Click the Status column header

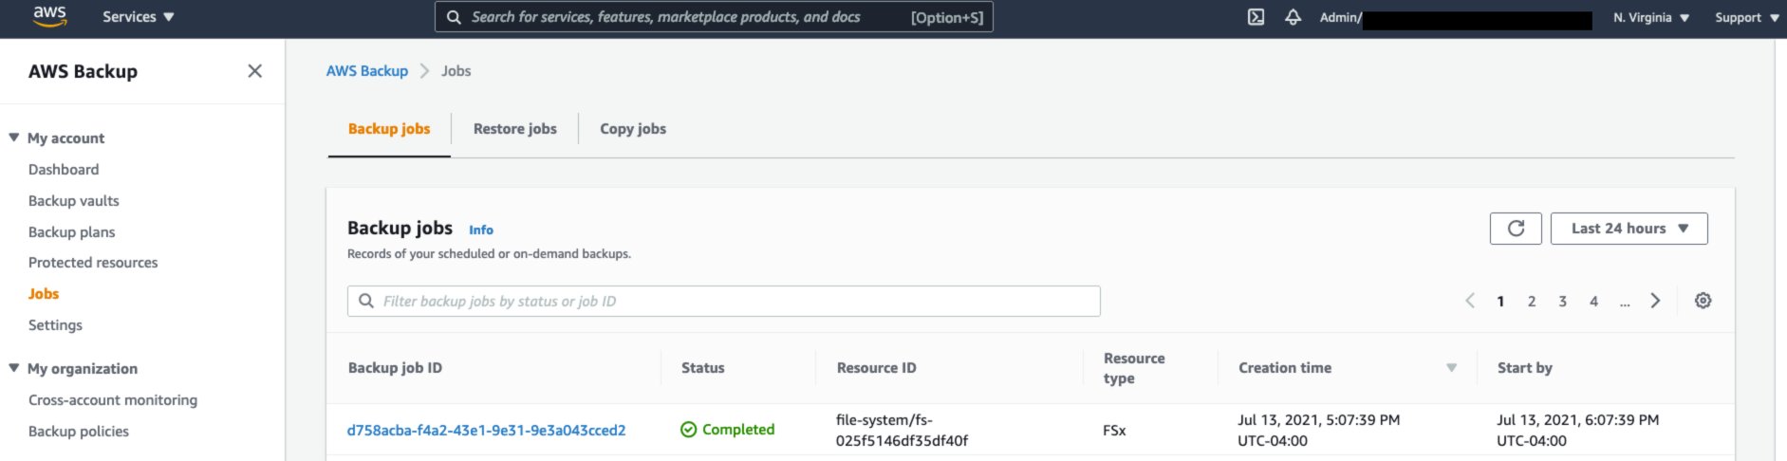tap(703, 368)
